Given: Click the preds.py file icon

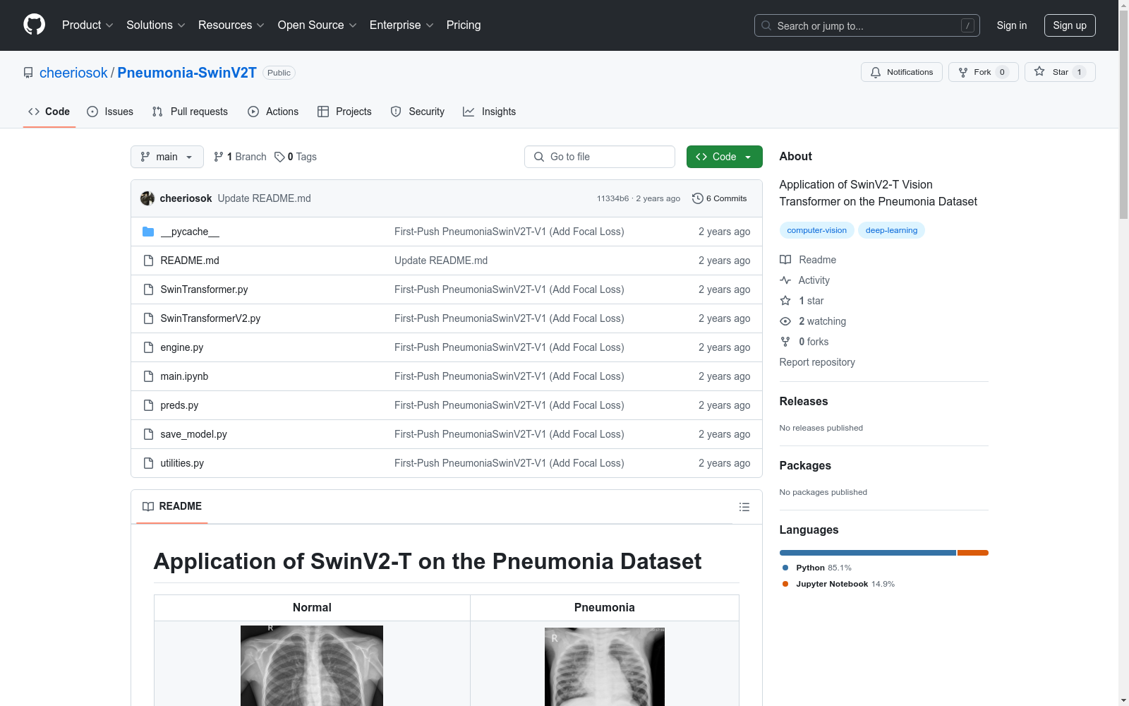Looking at the screenshot, I should (x=148, y=405).
